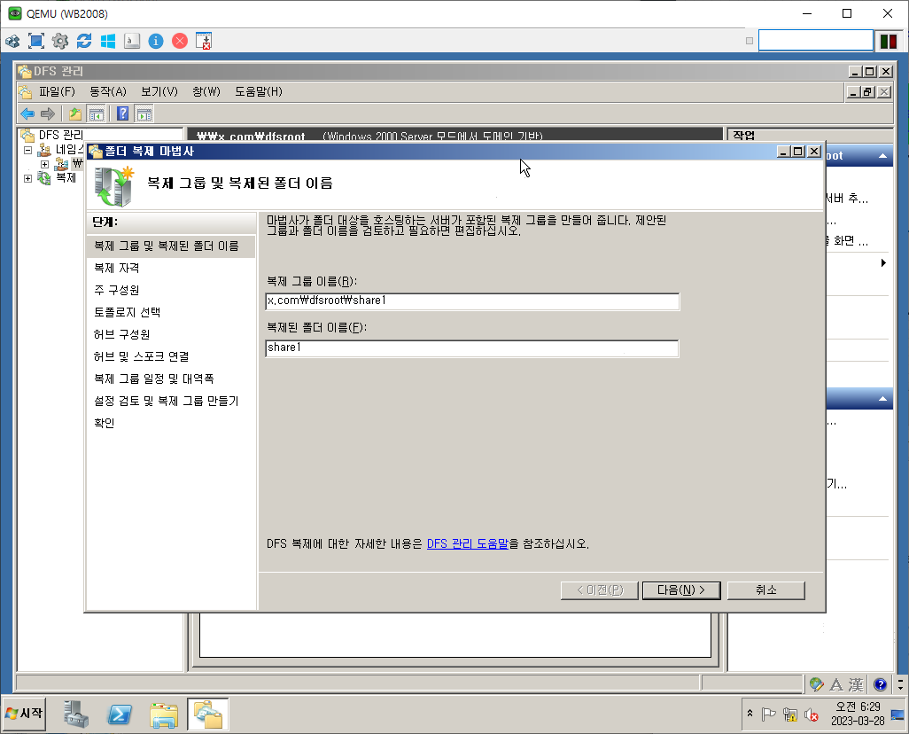Click the 복제 그룹 이름 input field
The width and height of the screenshot is (909, 734).
pyautogui.click(x=472, y=301)
